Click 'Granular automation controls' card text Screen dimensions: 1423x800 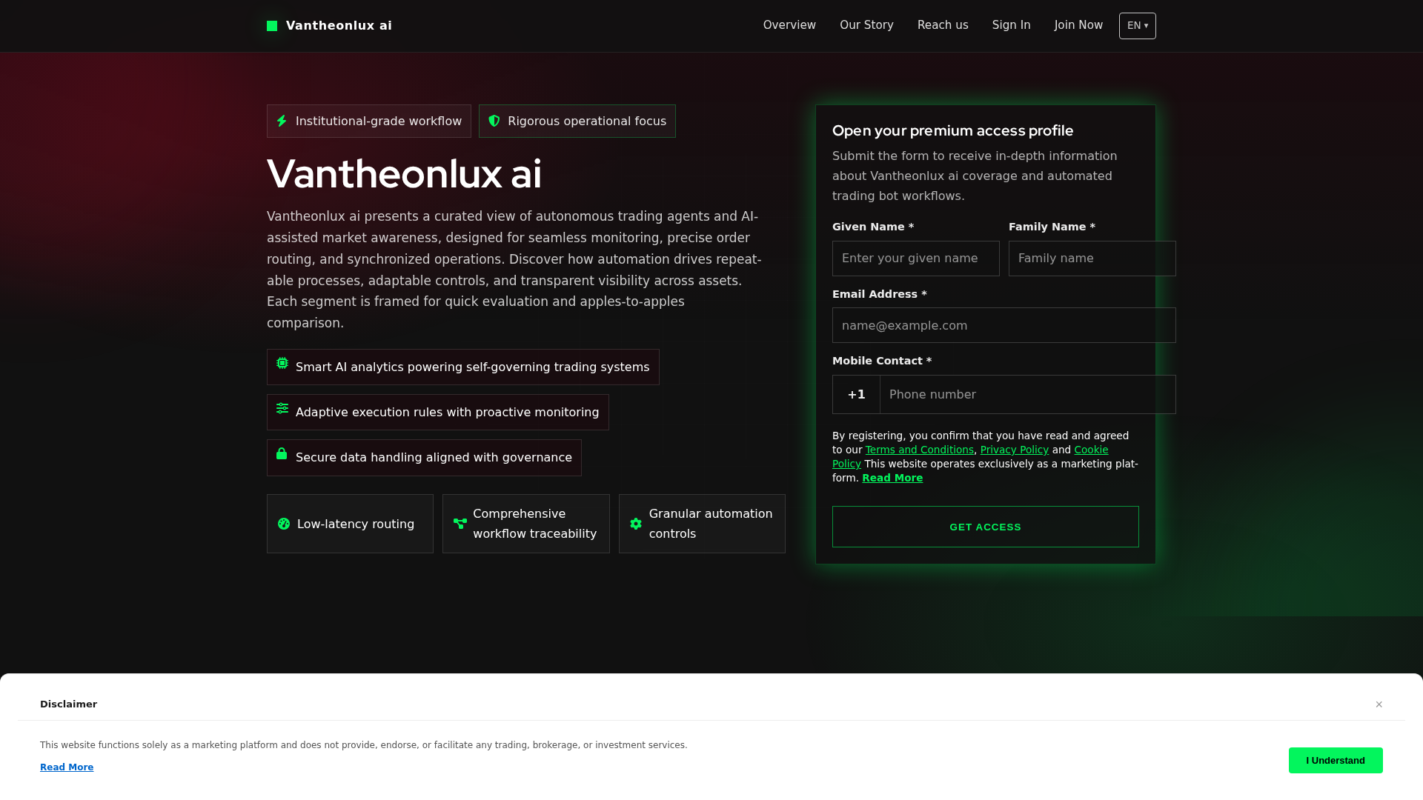(x=711, y=524)
